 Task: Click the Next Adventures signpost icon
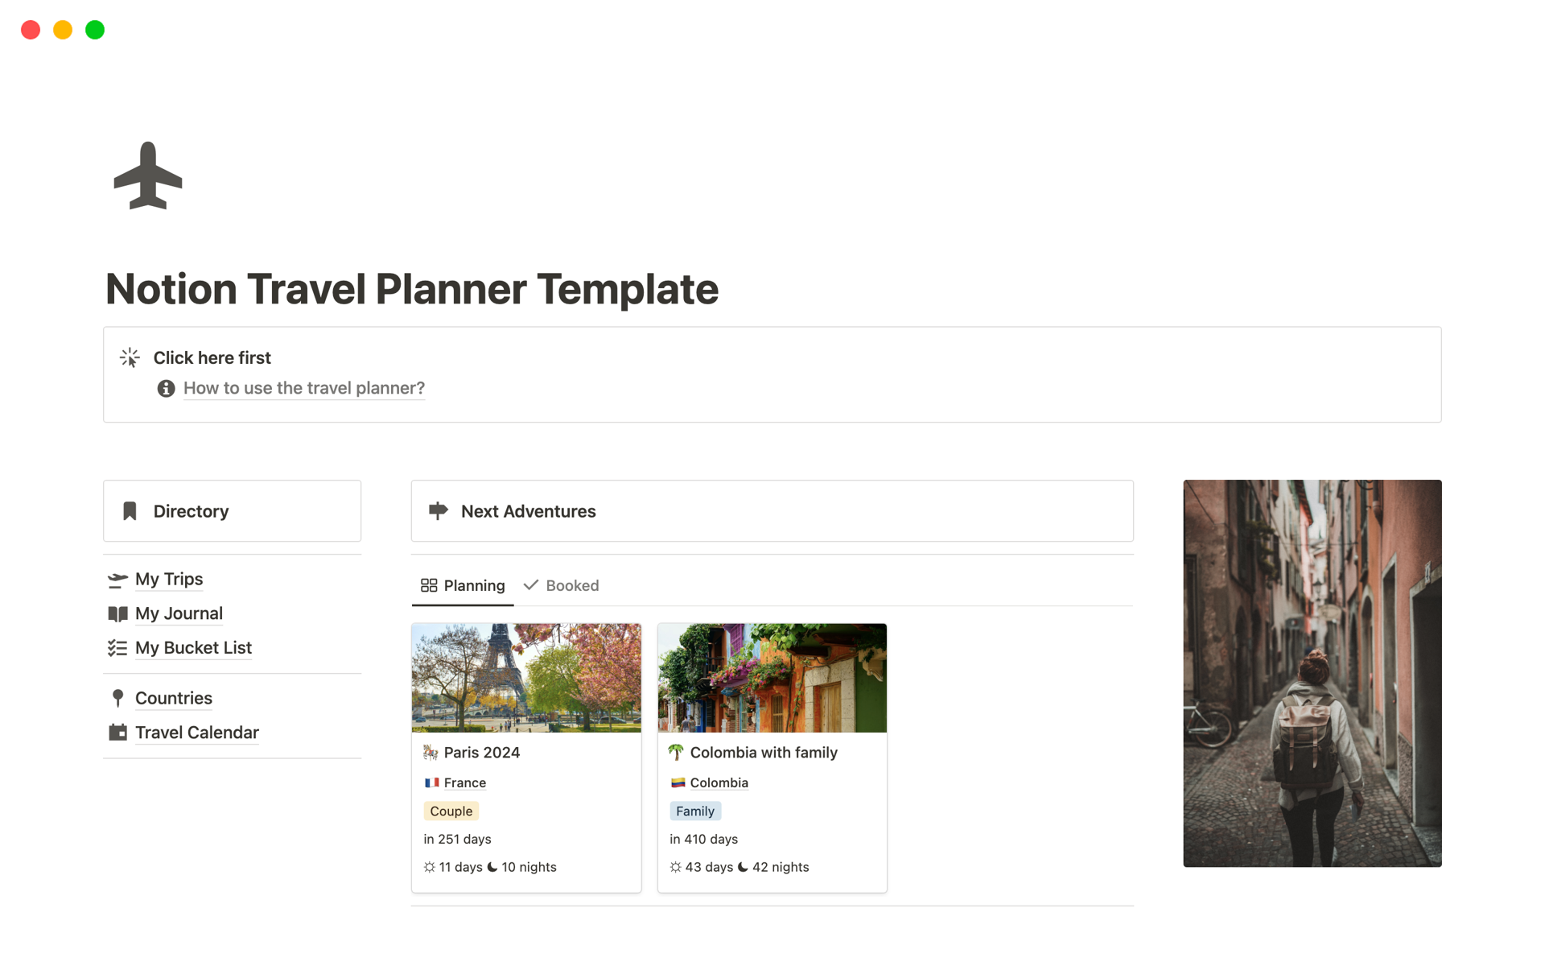(438, 510)
